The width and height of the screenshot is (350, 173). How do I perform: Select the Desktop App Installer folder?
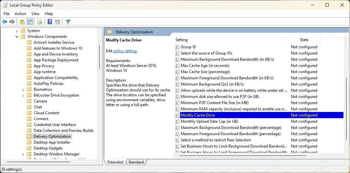click(x=52, y=142)
